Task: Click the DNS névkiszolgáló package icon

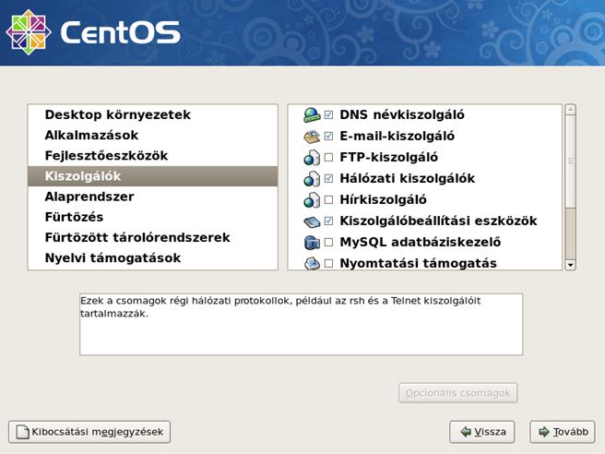Action: (312, 115)
